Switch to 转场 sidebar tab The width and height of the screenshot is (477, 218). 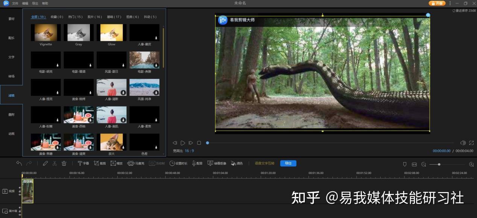click(x=11, y=76)
